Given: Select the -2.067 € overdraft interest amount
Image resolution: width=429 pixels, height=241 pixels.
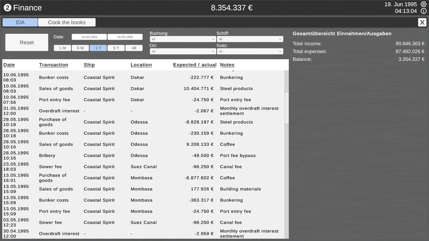Looking at the screenshot, I should click(x=204, y=111).
